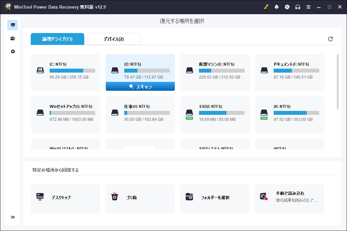Select the Winセットアップ(G: NTFS) label
The height and width of the screenshot is (231, 347).
tap(71, 107)
